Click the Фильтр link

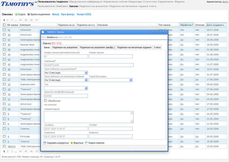[56, 14]
